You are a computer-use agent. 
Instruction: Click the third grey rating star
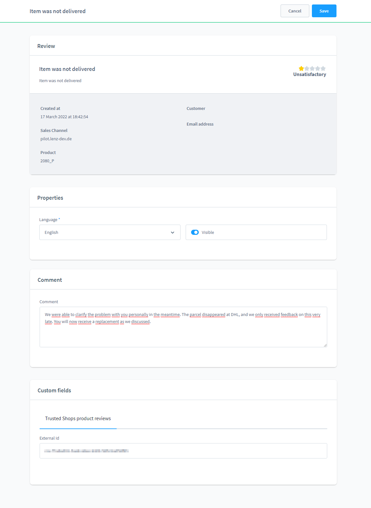pos(312,68)
